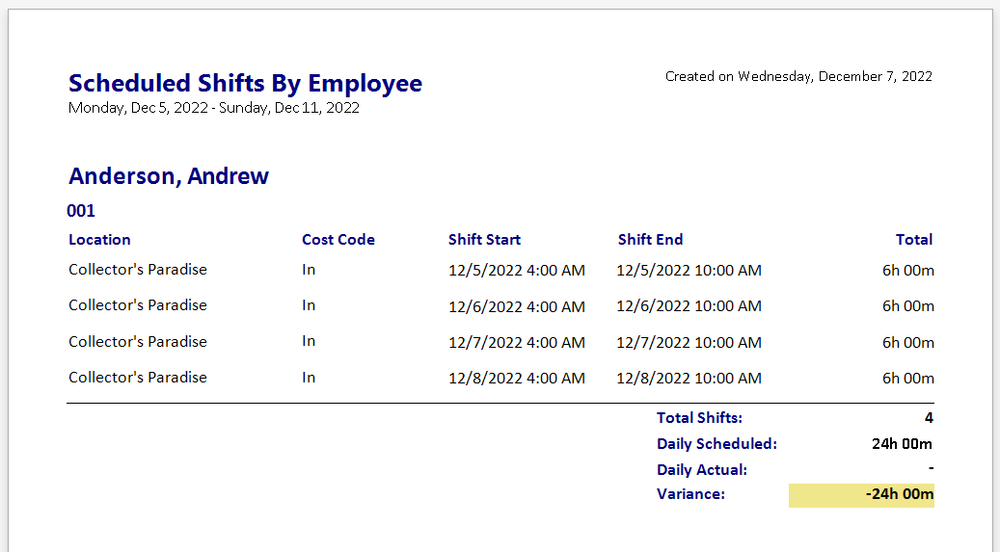Click shift end '12/8/2022 10:00 AM'
Image resolution: width=1000 pixels, height=552 pixels.
pyautogui.click(x=689, y=378)
